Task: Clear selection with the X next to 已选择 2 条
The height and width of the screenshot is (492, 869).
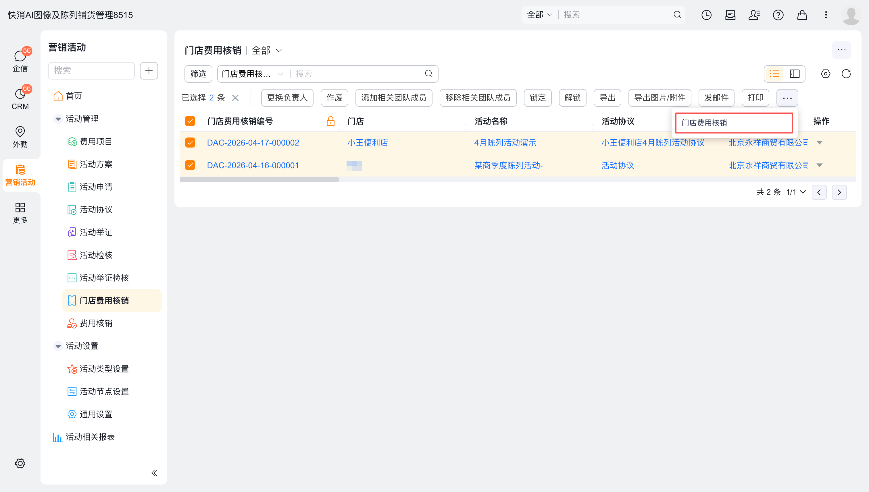Action: [235, 98]
